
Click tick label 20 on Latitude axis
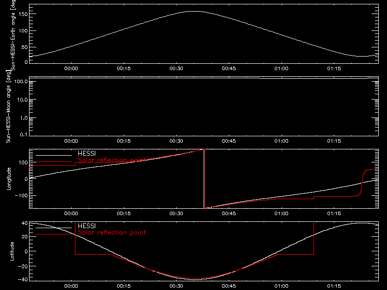pyautogui.click(x=25, y=236)
